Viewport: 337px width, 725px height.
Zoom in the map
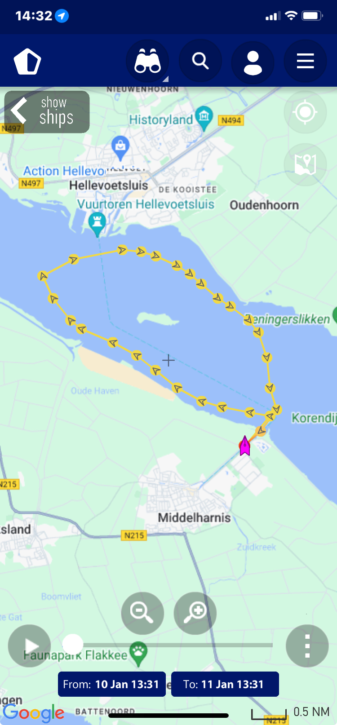pos(195,613)
